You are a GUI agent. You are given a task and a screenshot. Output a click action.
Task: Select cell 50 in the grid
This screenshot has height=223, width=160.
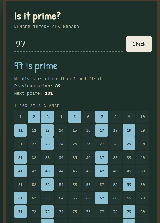coord(143,171)
